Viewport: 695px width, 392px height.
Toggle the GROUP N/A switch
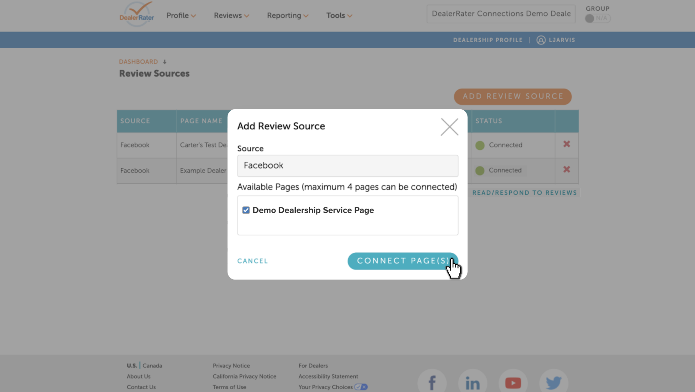[598, 18]
